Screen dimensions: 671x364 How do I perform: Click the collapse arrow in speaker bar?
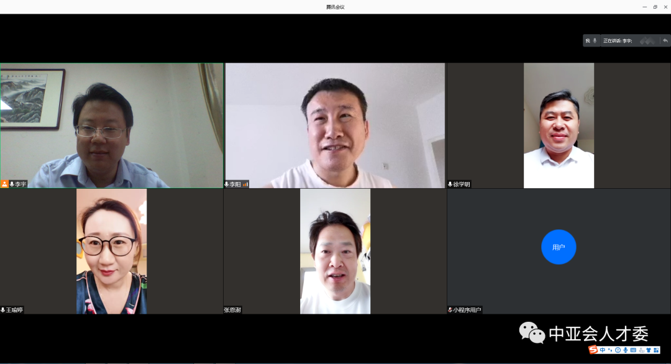[x=665, y=41]
